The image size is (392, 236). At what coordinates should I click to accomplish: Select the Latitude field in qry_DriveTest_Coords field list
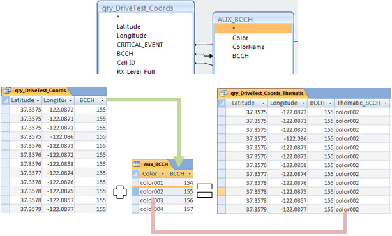click(x=128, y=27)
